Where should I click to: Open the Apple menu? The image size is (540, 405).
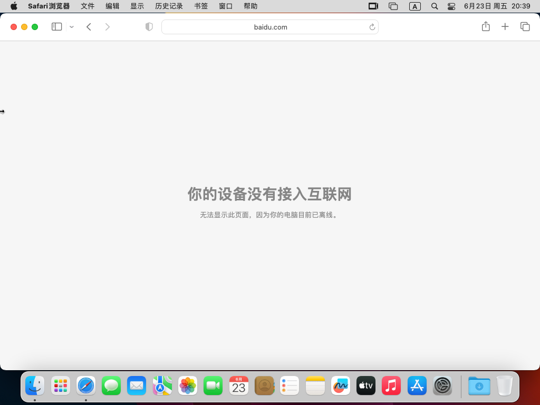pyautogui.click(x=14, y=6)
